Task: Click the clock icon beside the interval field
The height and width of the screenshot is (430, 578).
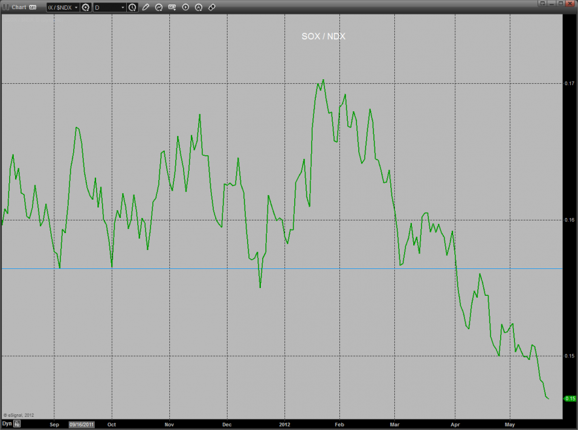Action: [132, 7]
